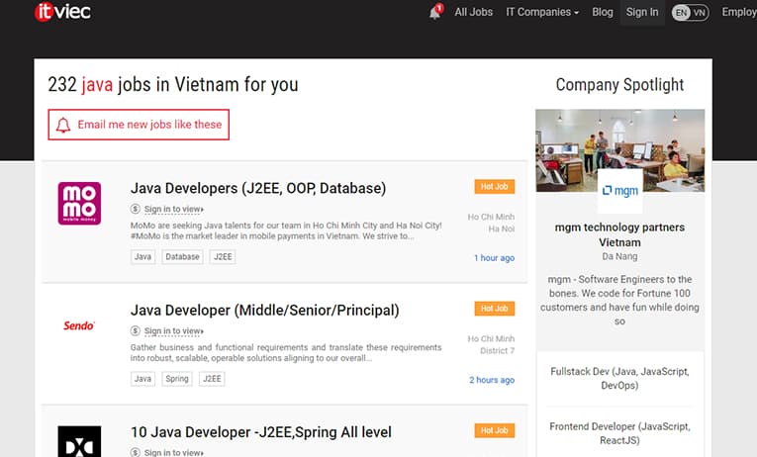Viewport: 757px width, 457px height.
Task: Click the Java tag on Sendo job
Action: (x=142, y=379)
